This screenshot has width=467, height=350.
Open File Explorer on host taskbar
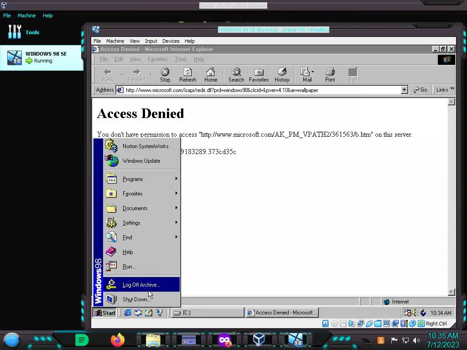pos(153,340)
